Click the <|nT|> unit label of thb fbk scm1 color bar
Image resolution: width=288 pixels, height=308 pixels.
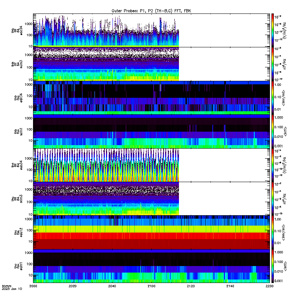[x=285, y=131]
